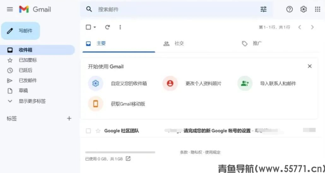
Task: Click the green import contacts icon
Action: (x=245, y=83)
